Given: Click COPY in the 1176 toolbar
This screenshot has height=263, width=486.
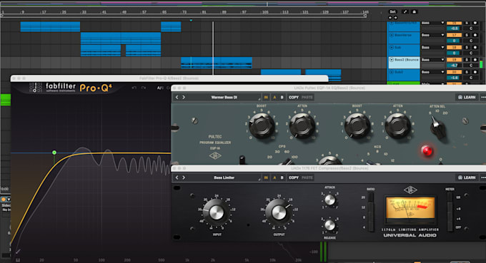Looking at the screenshot, I should pos(294,177).
